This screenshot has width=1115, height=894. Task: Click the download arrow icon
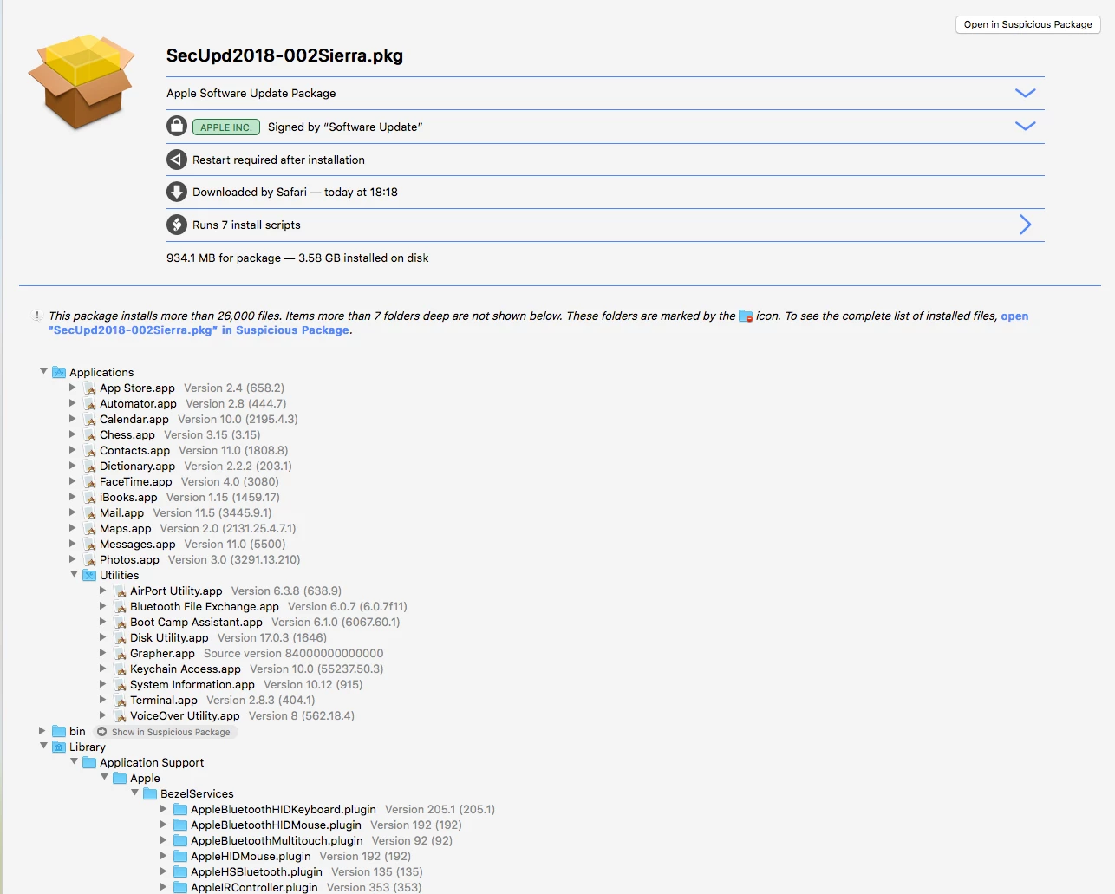[x=177, y=192]
